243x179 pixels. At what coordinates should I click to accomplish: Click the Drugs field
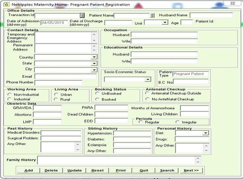(x=192, y=139)
